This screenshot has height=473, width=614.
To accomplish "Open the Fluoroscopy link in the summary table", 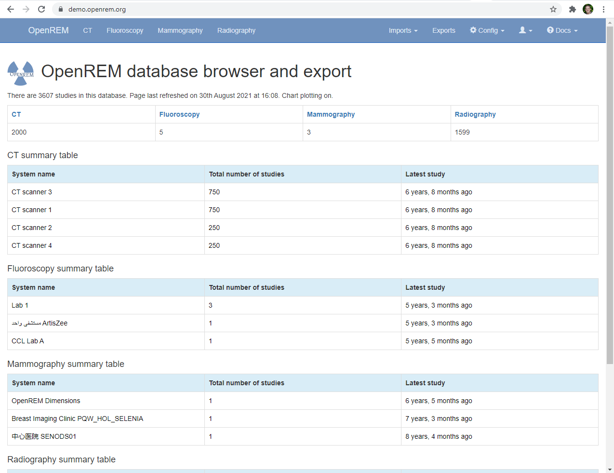I will 179,114.
